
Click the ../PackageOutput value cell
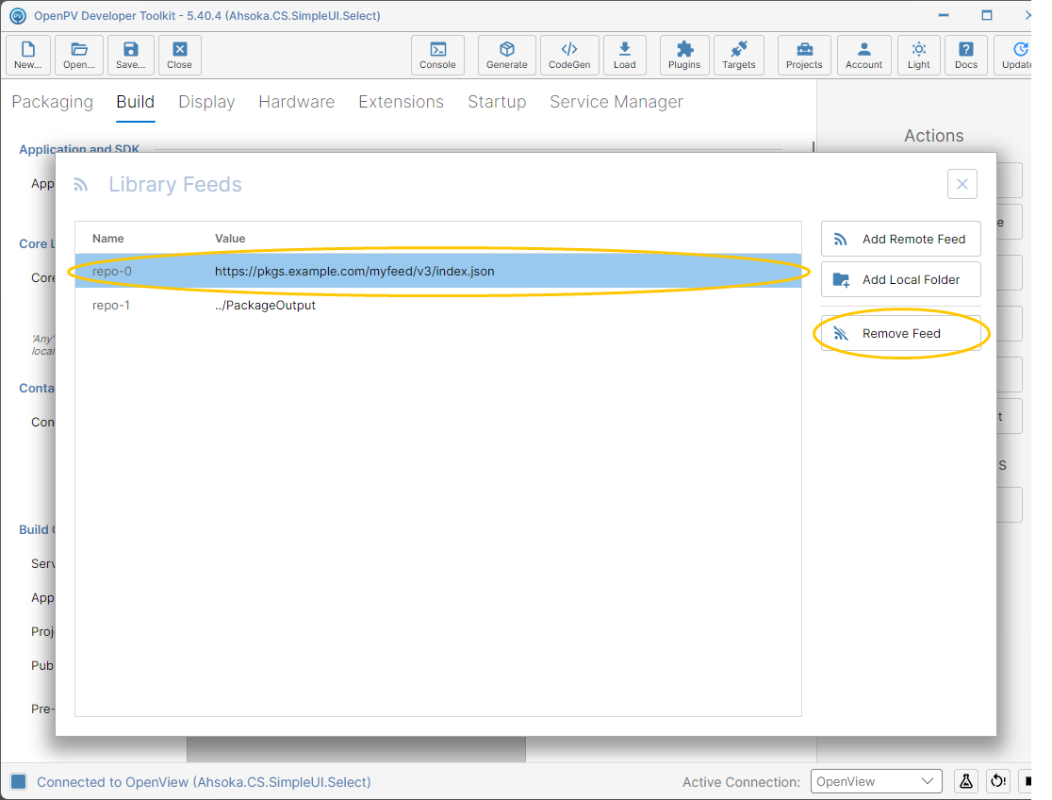(265, 305)
